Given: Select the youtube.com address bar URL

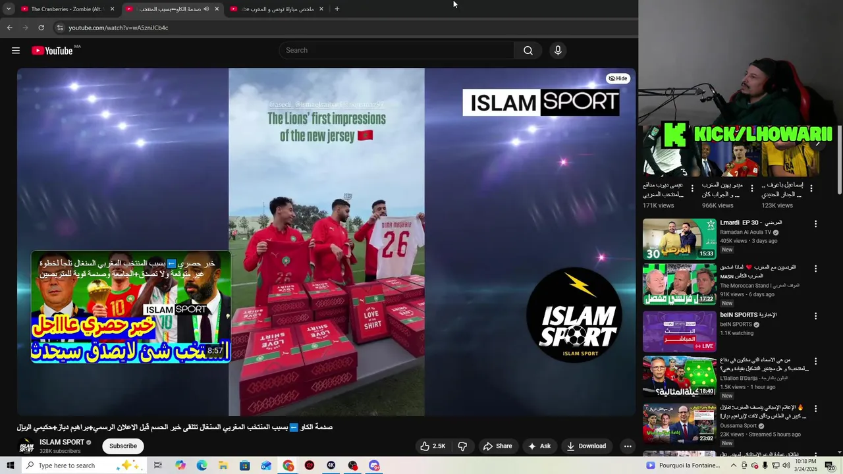Looking at the screenshot, I should click(x=119, y=28).
